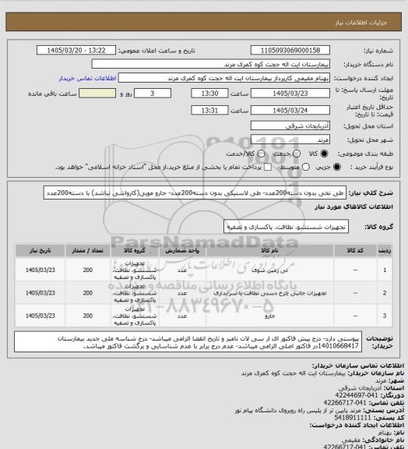Toggle the اسناد خزانه اسلامی payment checkbox
The width and height of the screenshot is (408, 449).
[268, 167]
